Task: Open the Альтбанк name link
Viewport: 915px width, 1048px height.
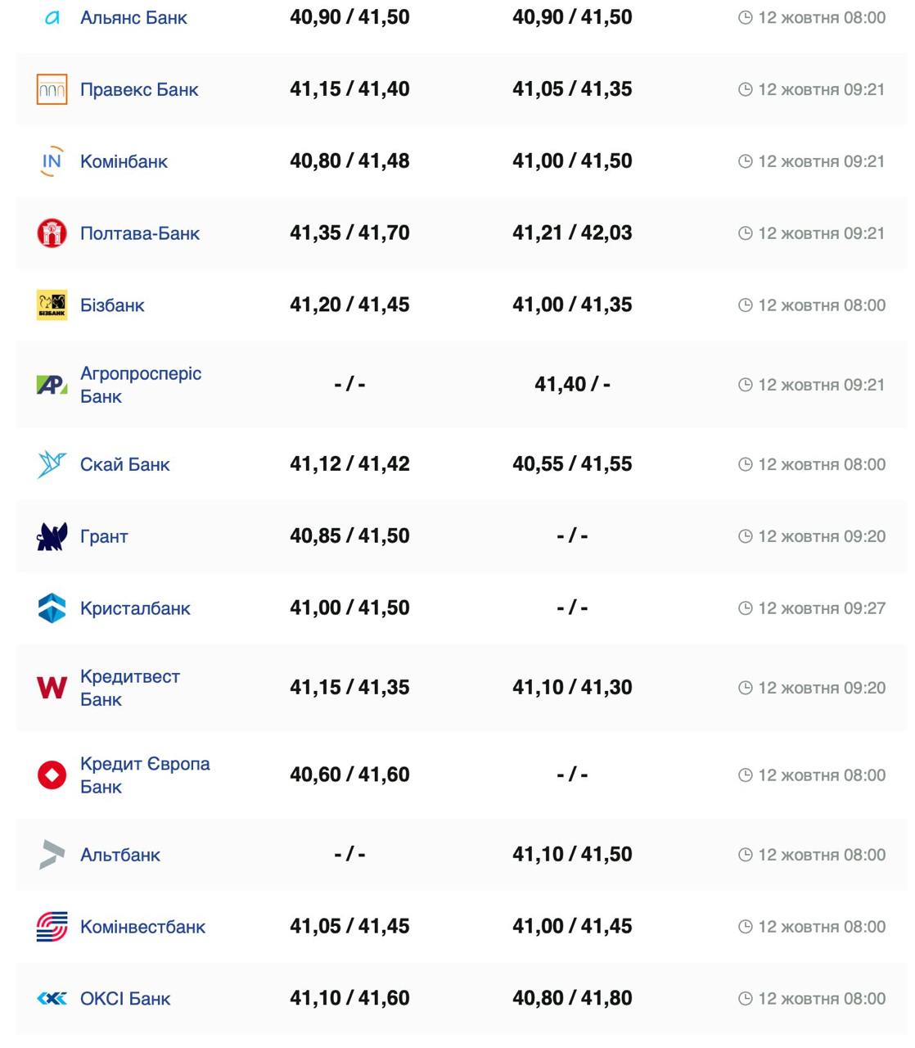Action: 120,855
